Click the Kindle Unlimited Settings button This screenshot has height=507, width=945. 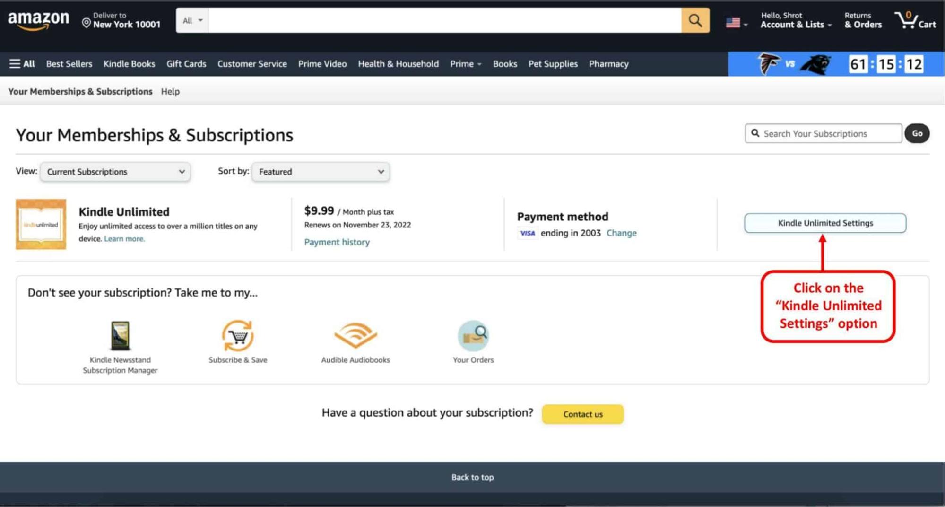pos(825,223)
